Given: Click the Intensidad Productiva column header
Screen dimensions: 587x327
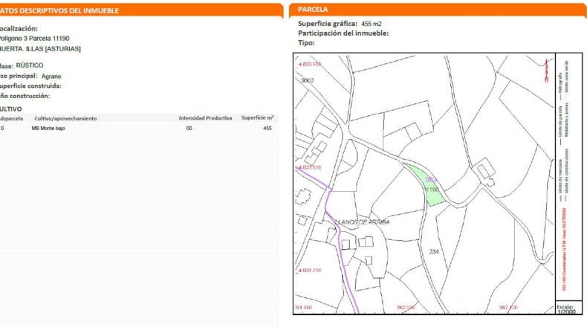Looking at the screenshot, I should tap(205, 118).
